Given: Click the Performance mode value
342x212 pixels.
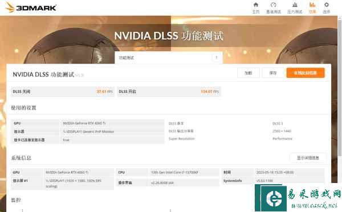Looking at the screenshot, I should point(282,139).
